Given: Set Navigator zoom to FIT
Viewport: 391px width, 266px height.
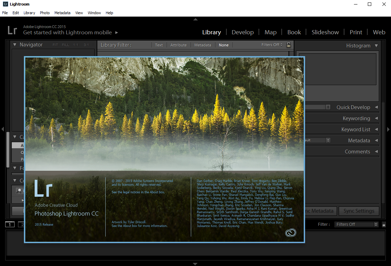Looking at the screenshot, I should pos(55,45).
